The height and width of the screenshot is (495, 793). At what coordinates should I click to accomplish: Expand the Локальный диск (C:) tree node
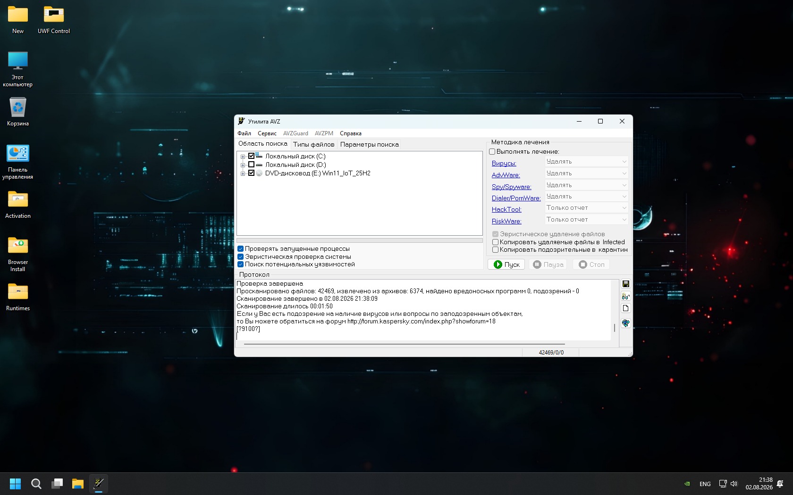(243, 157)
